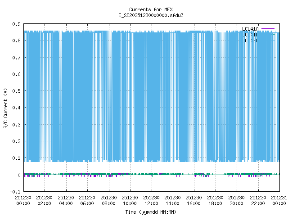Select the 251230 02:00 time tick label
The height and width of the screenshot is (216, 288).
44,200
